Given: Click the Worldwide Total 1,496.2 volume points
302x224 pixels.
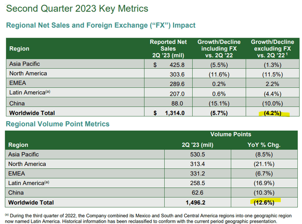Looking at the screenshot, I should click(195, 202).
